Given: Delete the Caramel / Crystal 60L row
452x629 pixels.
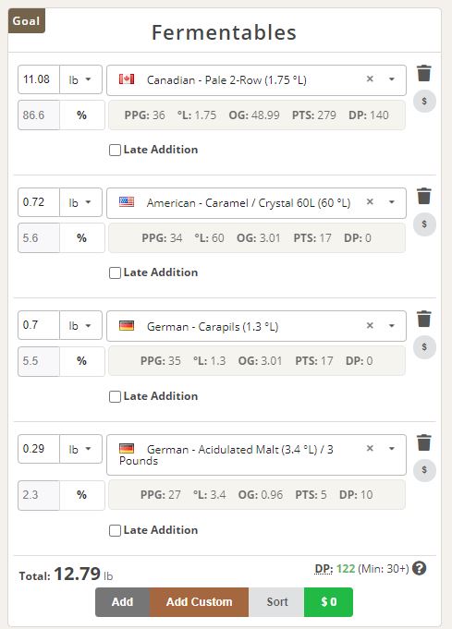Looking at the screenshot, I should tap(424, 196).
